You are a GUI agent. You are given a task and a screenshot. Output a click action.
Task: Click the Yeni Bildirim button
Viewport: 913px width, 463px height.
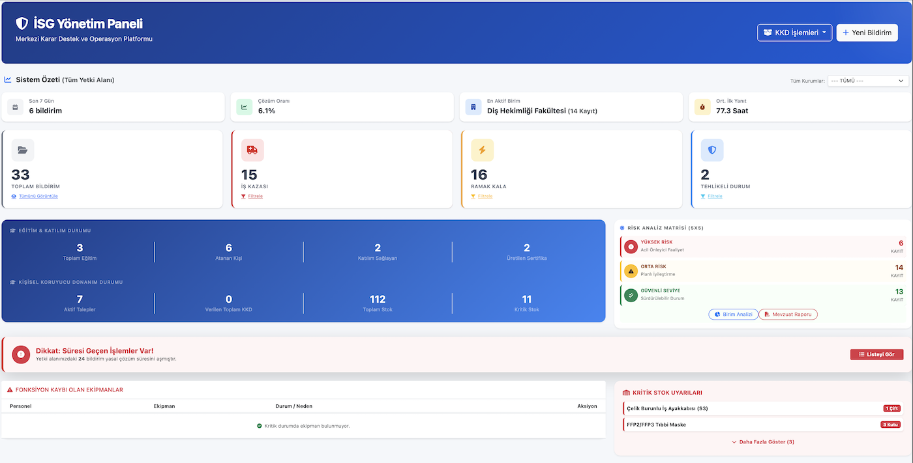867,33
